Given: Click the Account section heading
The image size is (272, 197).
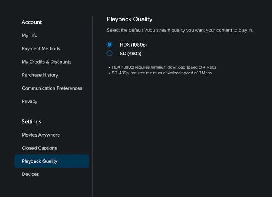Looking at the screenshot, I should [31, 22].
